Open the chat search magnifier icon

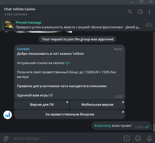point(130,12)
